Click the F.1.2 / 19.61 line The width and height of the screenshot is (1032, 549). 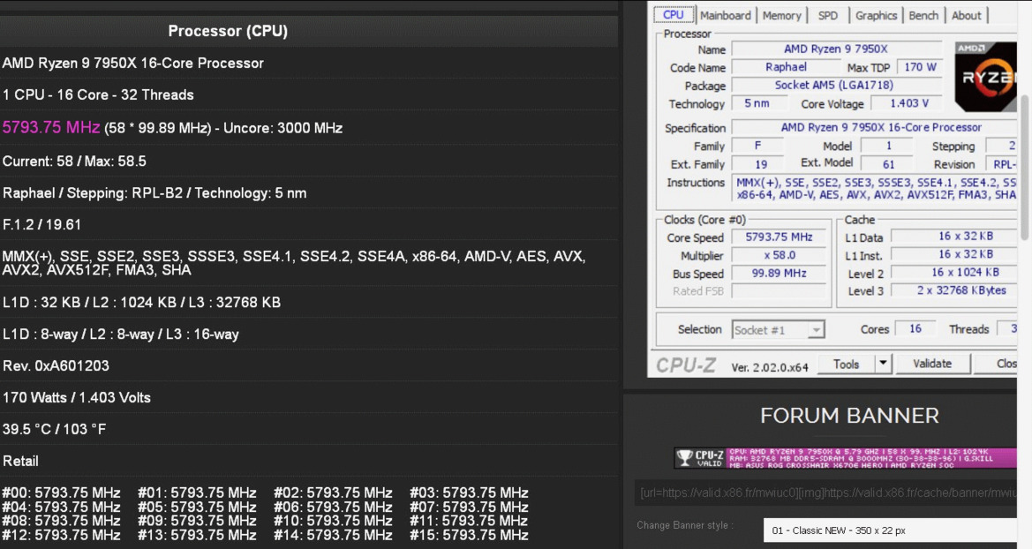tap(41, 224)
